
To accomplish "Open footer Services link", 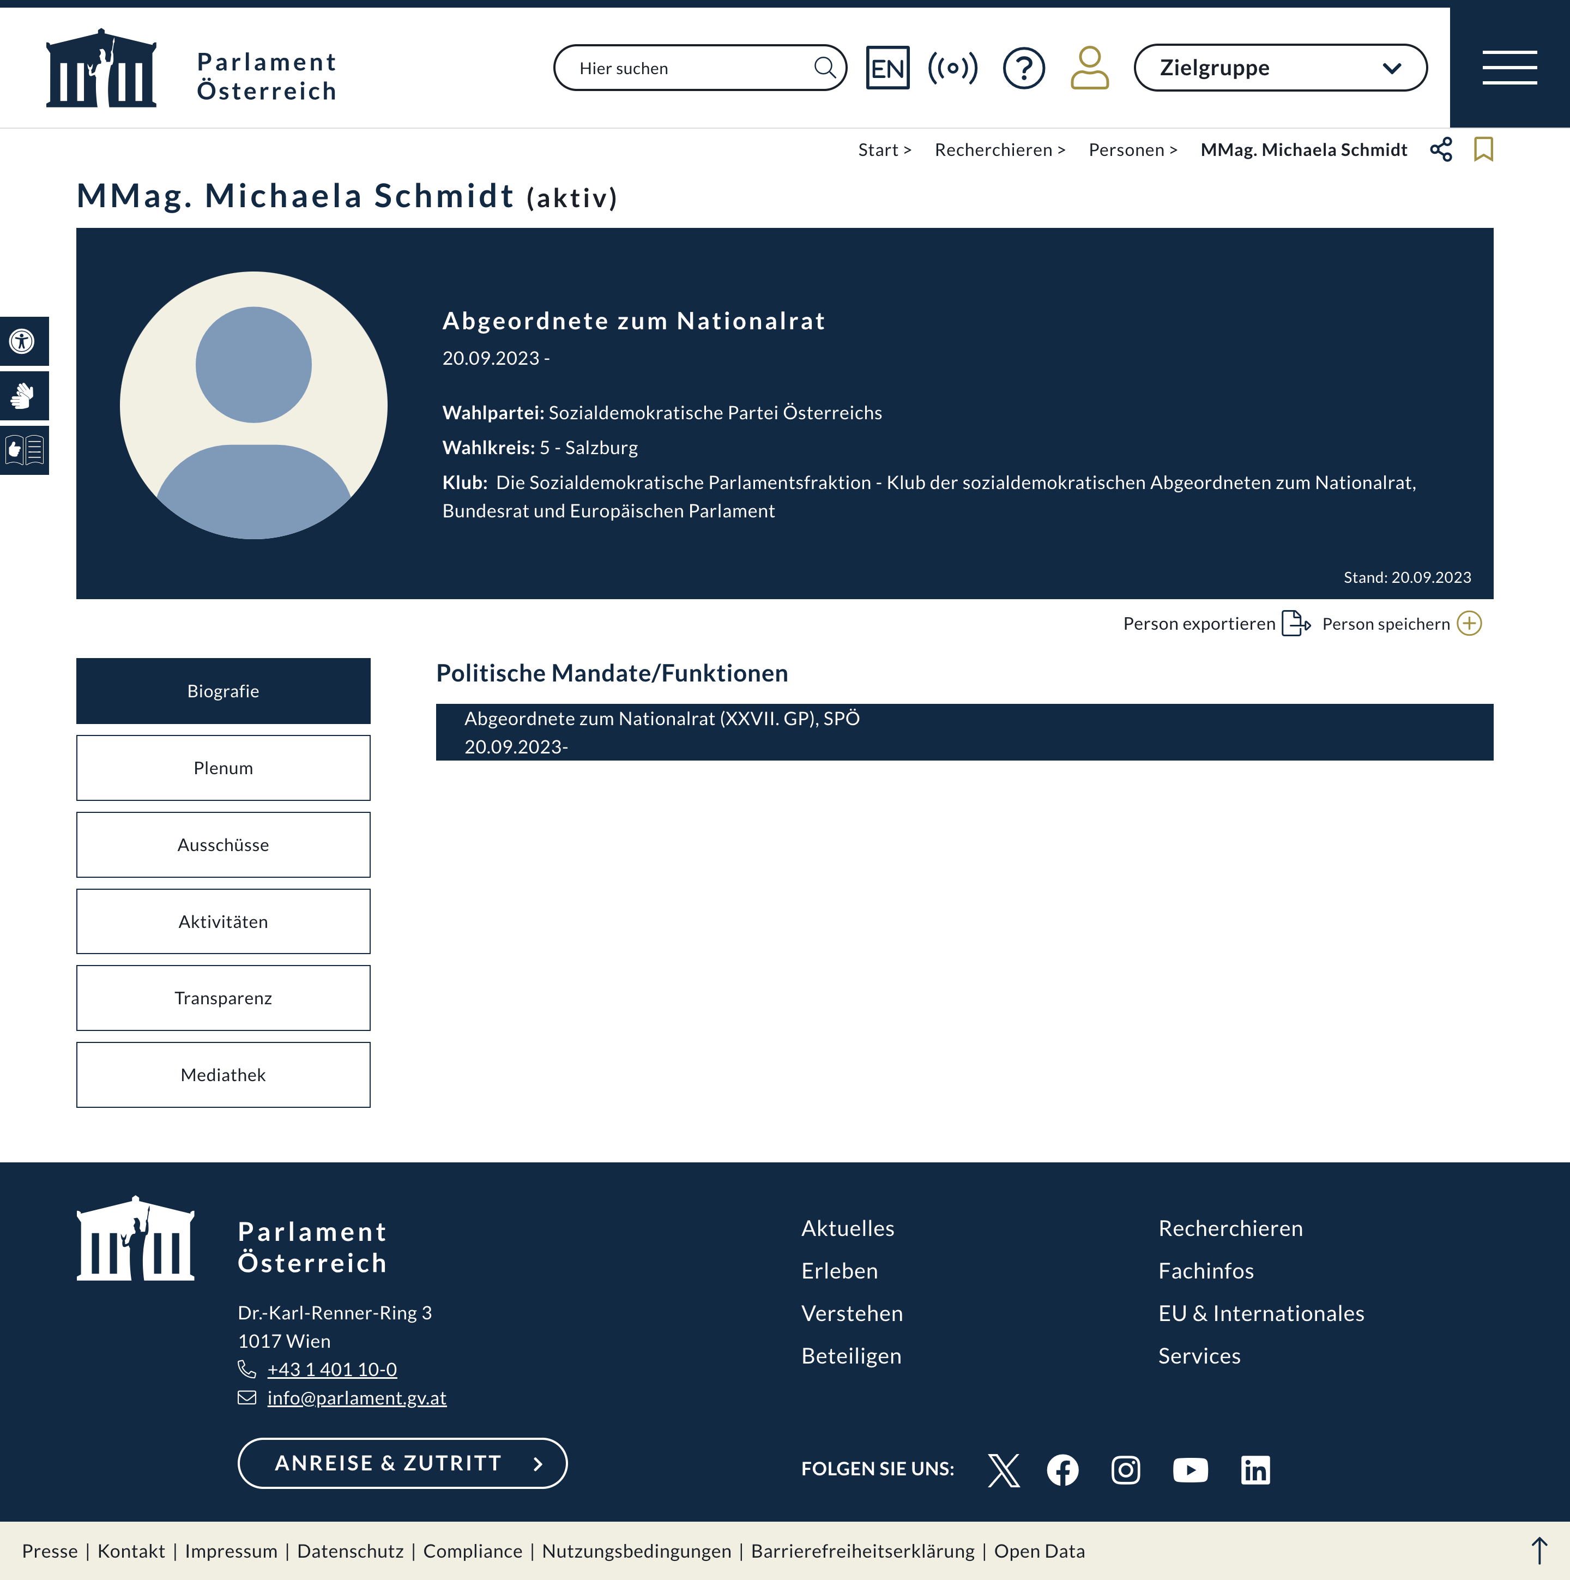I will tap(1199, 1356).
